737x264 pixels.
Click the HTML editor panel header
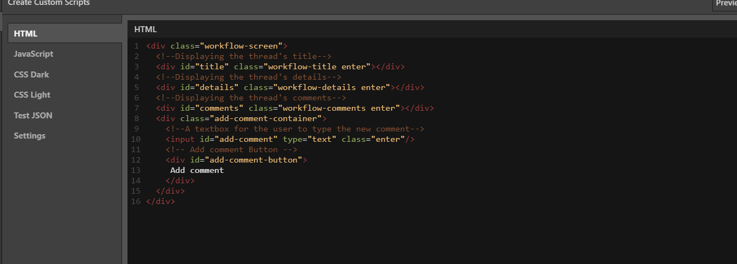pos(146,29)
